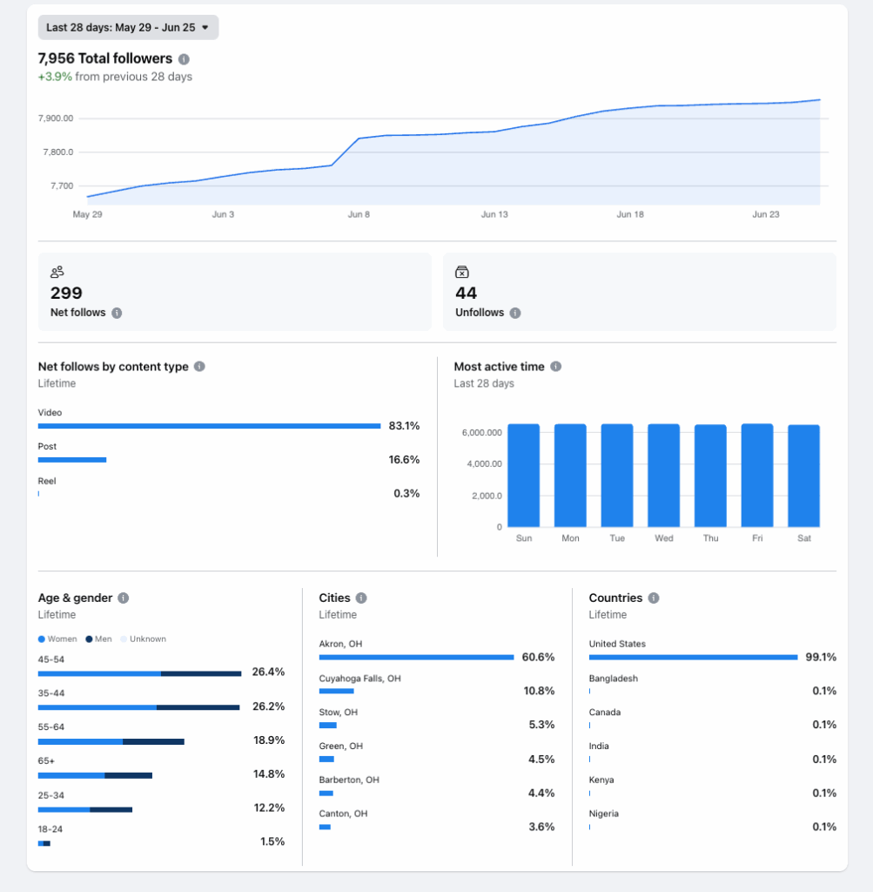Click info icon for Net follows by content type
Screen dimensions: 873x892
pos(199,367)
